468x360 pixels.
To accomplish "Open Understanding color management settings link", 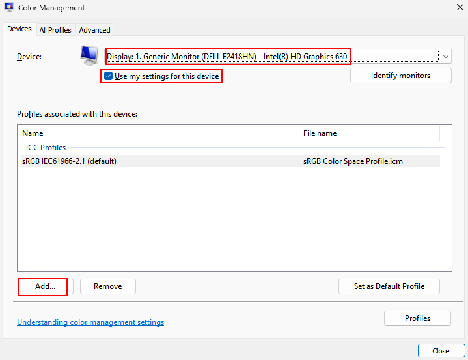I will [90, 322].
